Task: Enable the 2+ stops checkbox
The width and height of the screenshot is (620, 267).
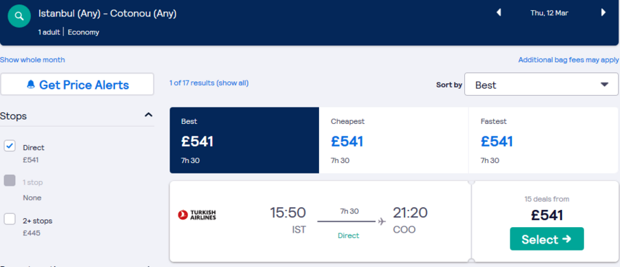Action: (10, 219)
